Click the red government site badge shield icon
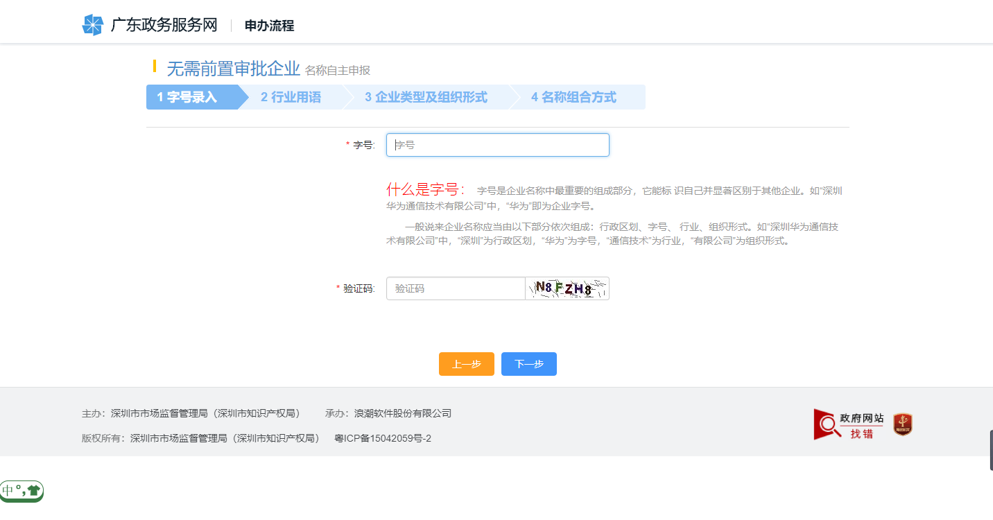Image resolution: width=993 pixels, height=520 pixels. click(902, 424)
